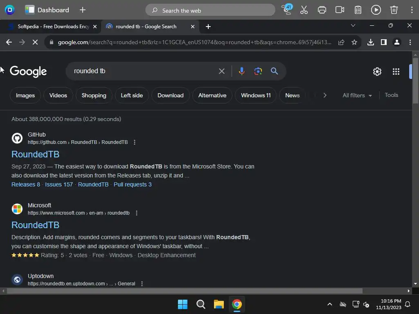The image size is (419, 314).
Task: Clear the search query with X
Action: click(221, 71)
